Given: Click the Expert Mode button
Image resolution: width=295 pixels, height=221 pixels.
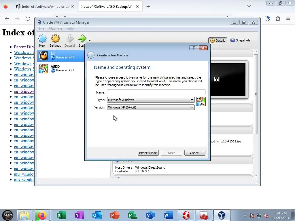Looking at the screenshot, I should pos(148,153).
